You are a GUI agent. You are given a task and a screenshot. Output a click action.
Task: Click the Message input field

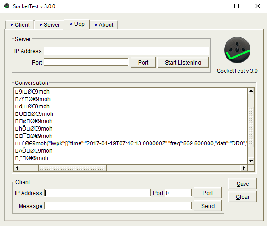[x=118, y=206]
